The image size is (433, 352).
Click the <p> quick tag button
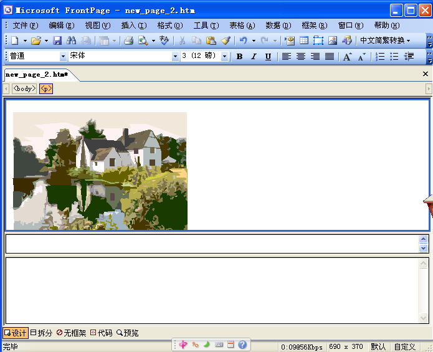click(x=46, y=88)
